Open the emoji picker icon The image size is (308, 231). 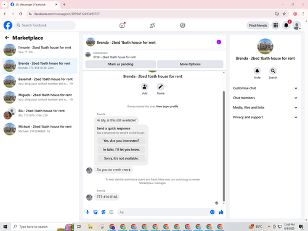point(213,212)
